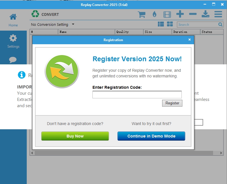Click the green recycle Convert icon
This screenshot has width=227, height=184.
coord(35,14)
